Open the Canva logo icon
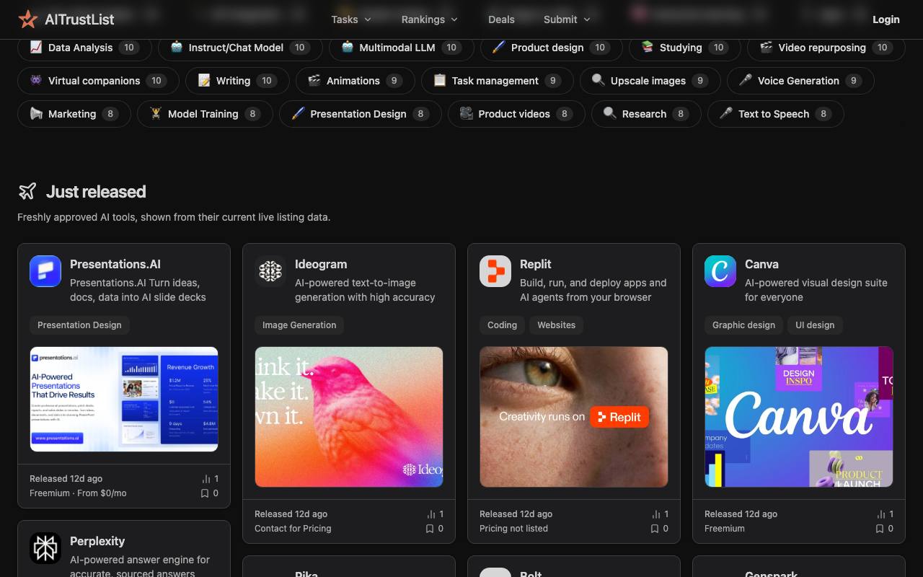The width and height of the screenshot is (923, 577). tap(720, 271)
